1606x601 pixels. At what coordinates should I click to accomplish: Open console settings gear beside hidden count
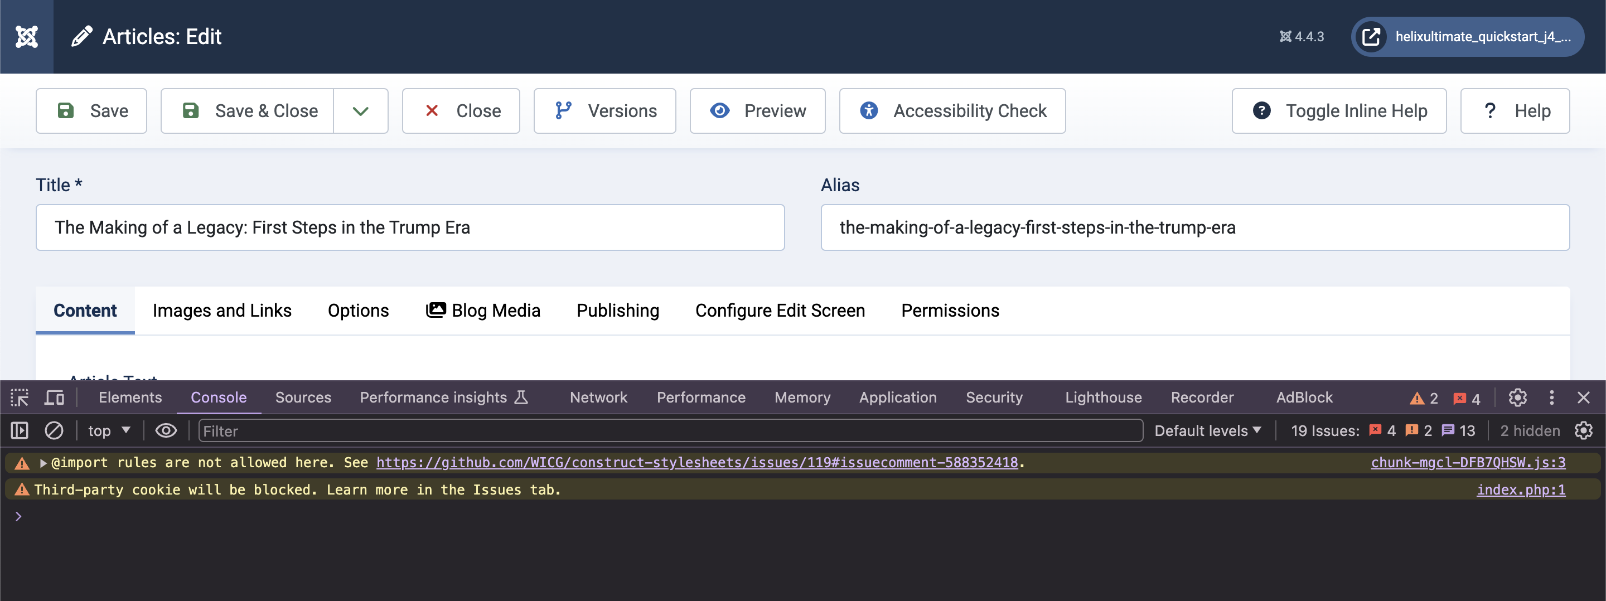[x=1584, y=431]
